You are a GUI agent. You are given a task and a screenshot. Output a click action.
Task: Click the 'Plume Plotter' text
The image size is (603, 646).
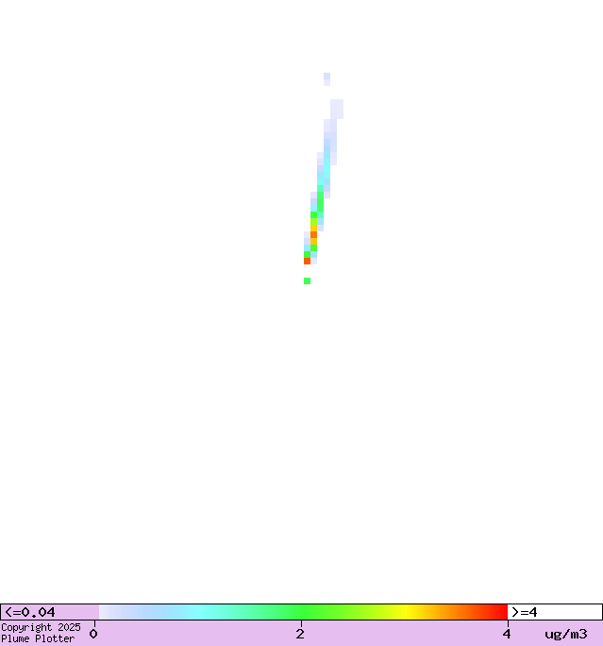38,638
